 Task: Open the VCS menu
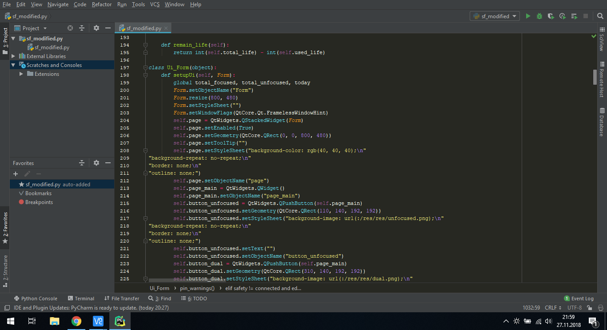pyautogui.click(x=155, y=4)
